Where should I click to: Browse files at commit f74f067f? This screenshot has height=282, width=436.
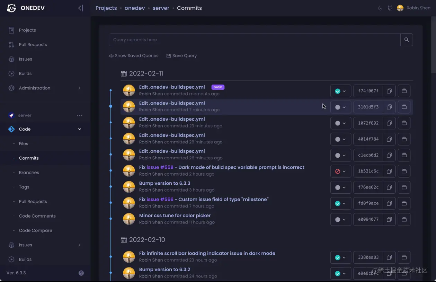[x=404, y=91]
